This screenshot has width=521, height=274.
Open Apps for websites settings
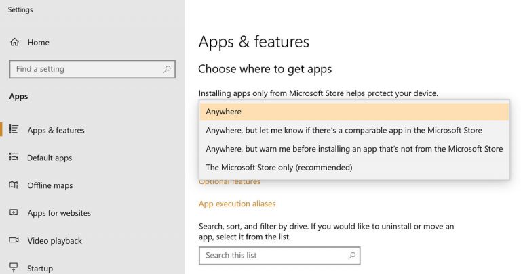click(x=59, y=213)
